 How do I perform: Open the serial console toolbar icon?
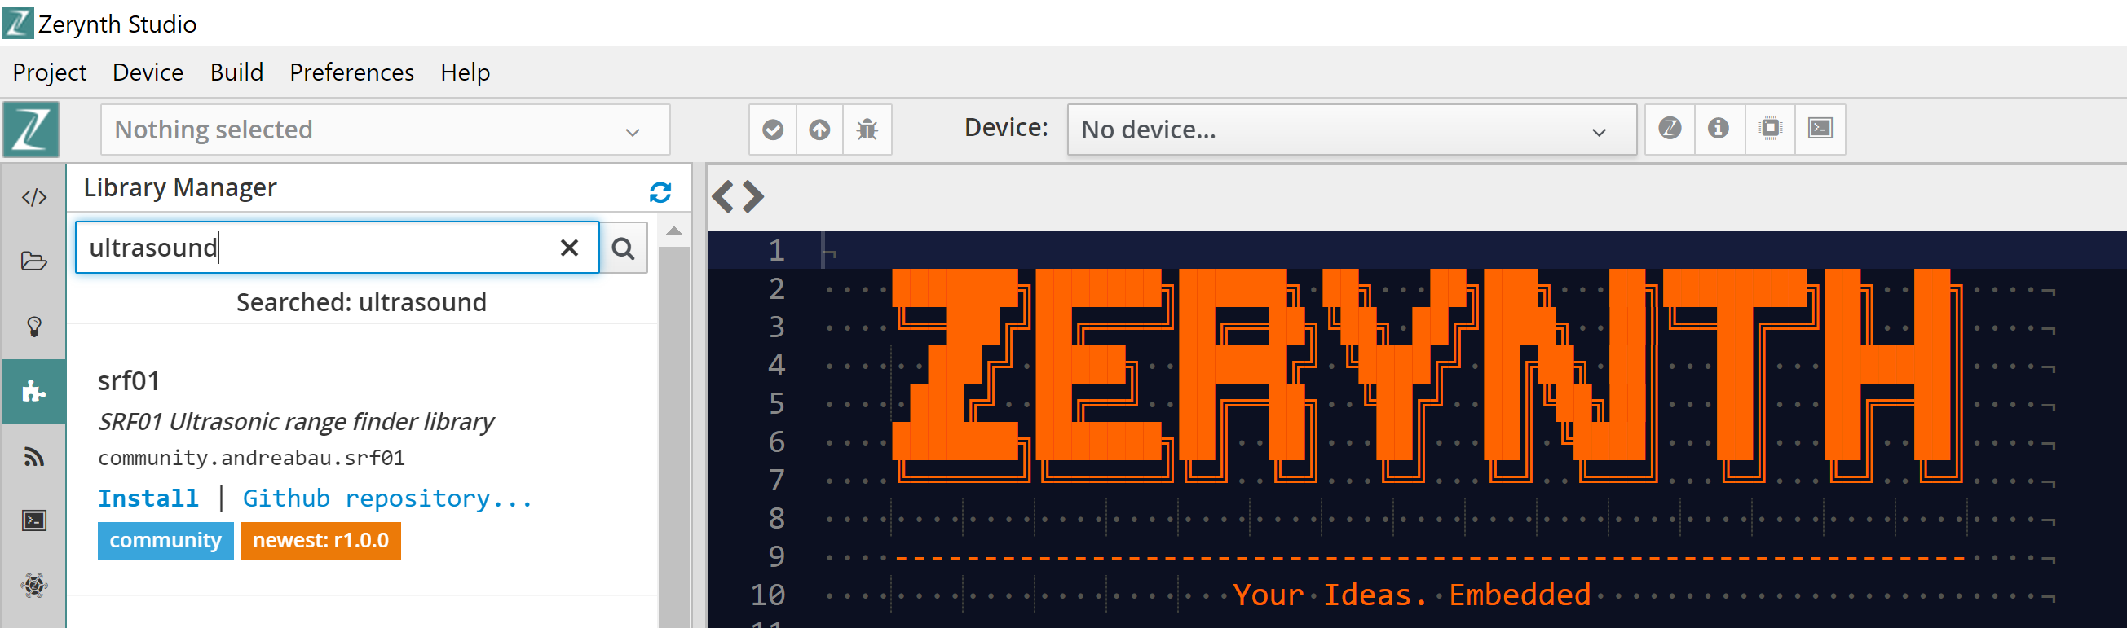point(1820,129)
